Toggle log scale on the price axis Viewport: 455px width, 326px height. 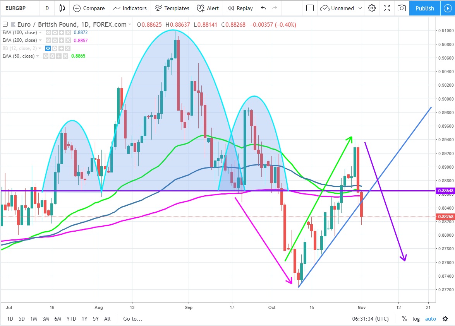coord(416,319)
